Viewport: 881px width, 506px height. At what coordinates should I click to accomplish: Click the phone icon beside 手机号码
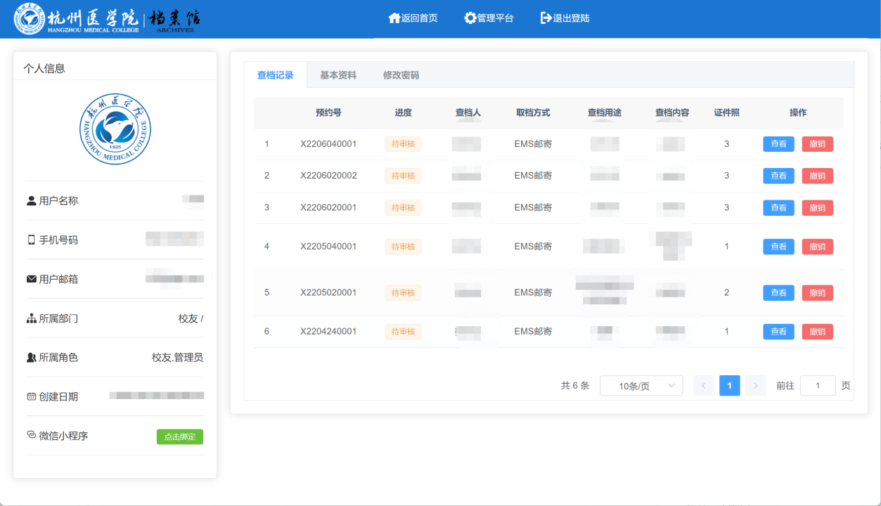tap(31, 240)
